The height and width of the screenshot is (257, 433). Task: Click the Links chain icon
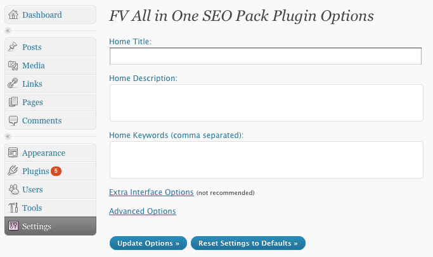pyautogui.click(x=13, y=84)
